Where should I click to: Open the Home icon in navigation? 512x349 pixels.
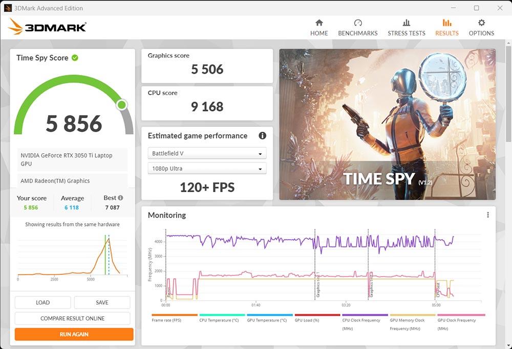pos(319,23)
